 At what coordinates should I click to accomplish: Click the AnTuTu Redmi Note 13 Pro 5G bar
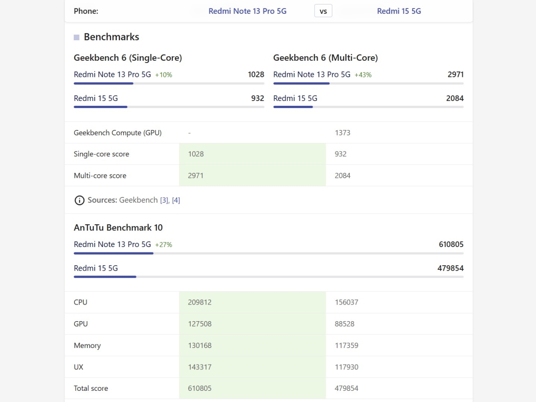click(113, 253)
